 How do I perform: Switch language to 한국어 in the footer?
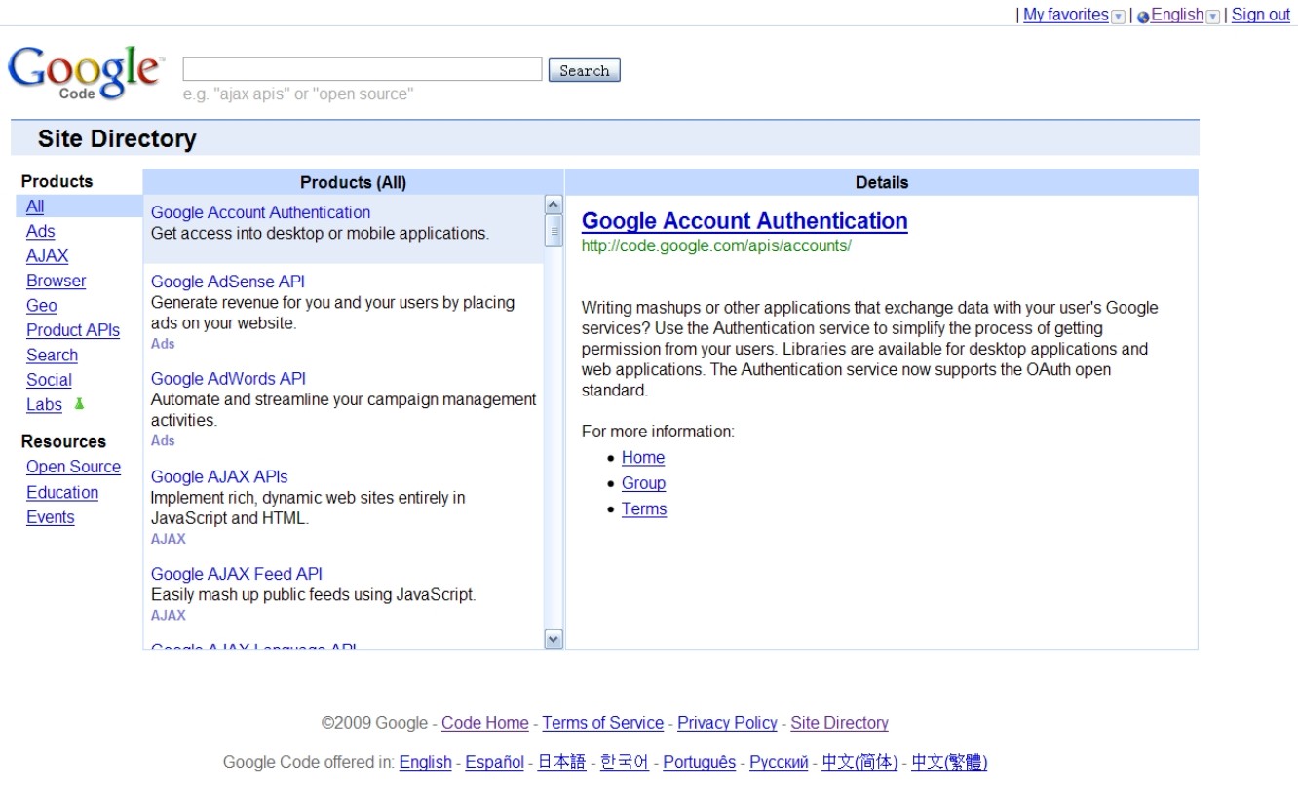pyautogui.click(x=625, y=762)
